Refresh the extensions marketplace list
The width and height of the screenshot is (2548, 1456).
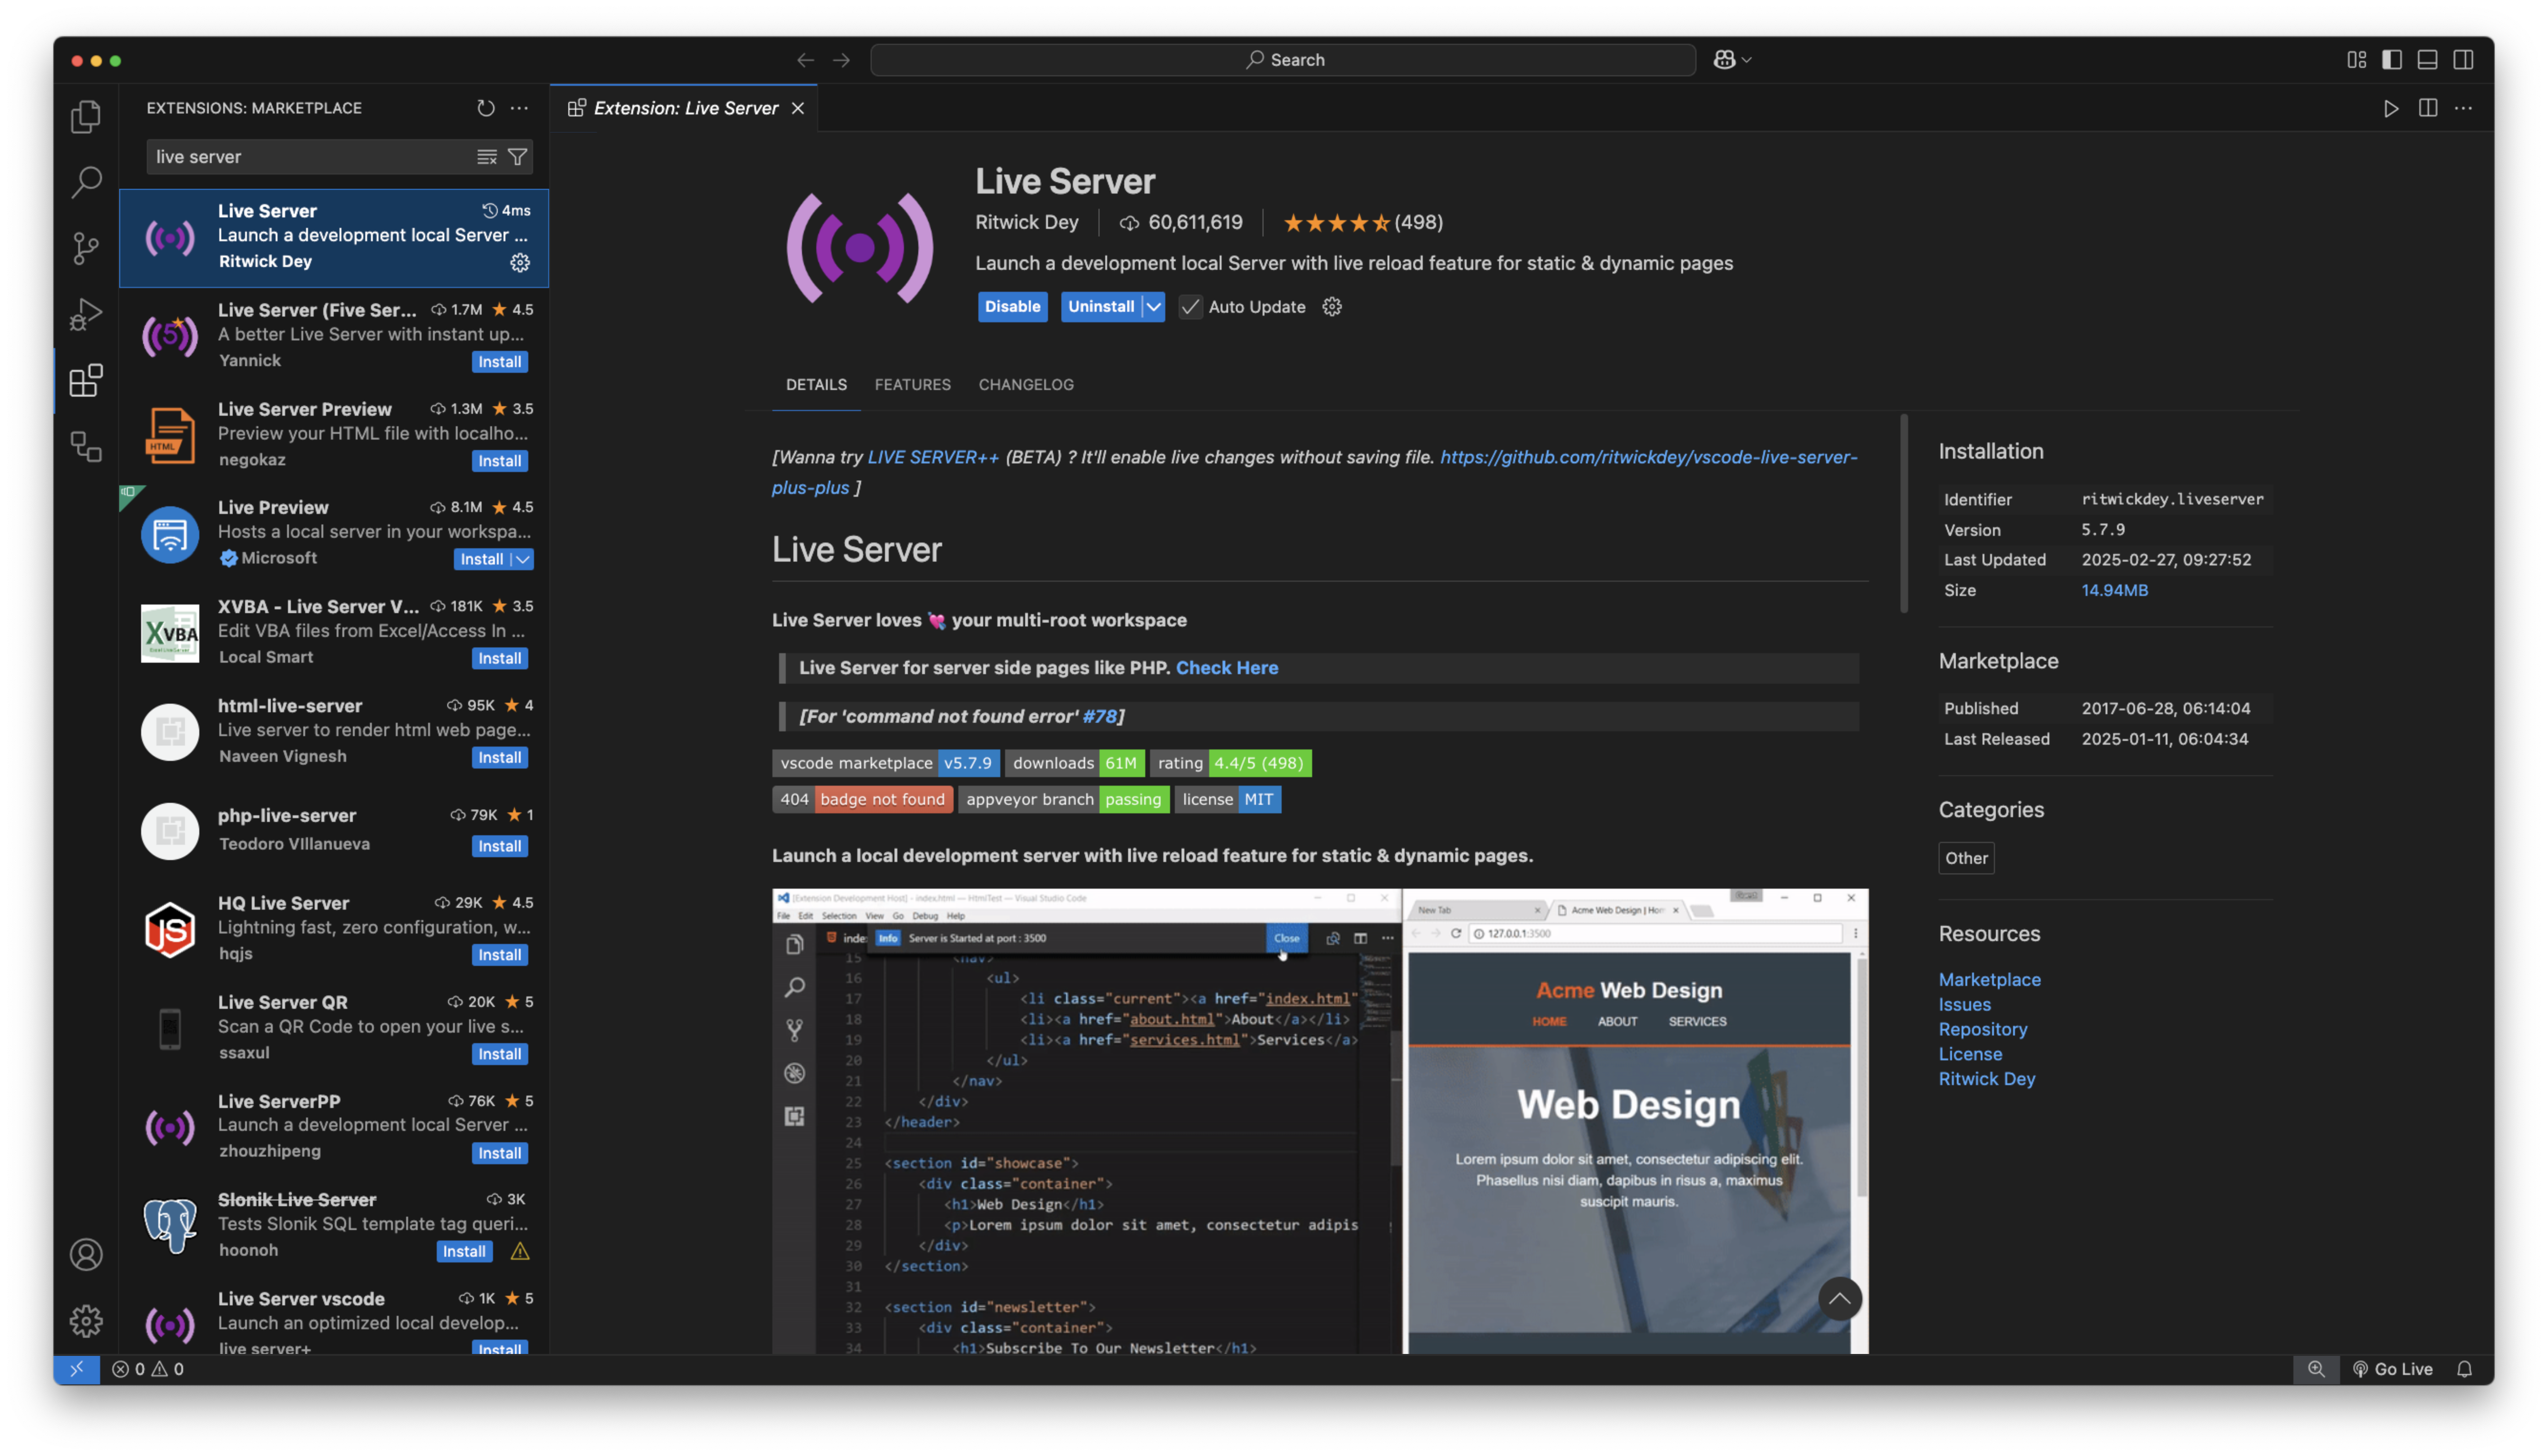click(x=486, y=108)
